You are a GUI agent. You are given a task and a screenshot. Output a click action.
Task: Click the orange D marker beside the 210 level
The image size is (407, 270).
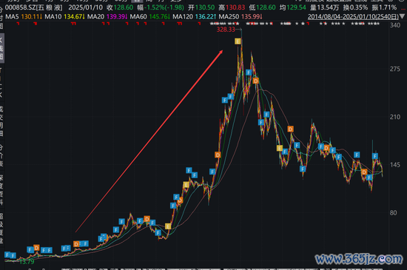click(291, 129)
